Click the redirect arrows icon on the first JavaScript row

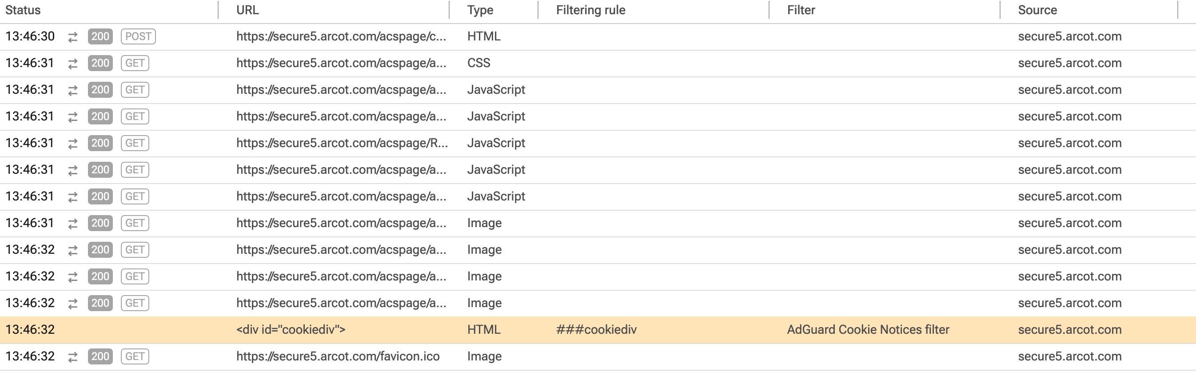pyautogui.click(x=73, y=89)
